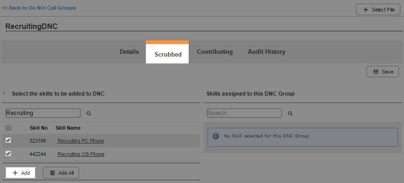Screen dimensions: 404x183
Task: Open the Recruiting PC Phone skill link
Action: click(81, 141)
